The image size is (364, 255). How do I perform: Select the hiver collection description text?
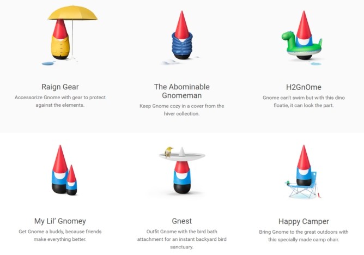[182, 110]
